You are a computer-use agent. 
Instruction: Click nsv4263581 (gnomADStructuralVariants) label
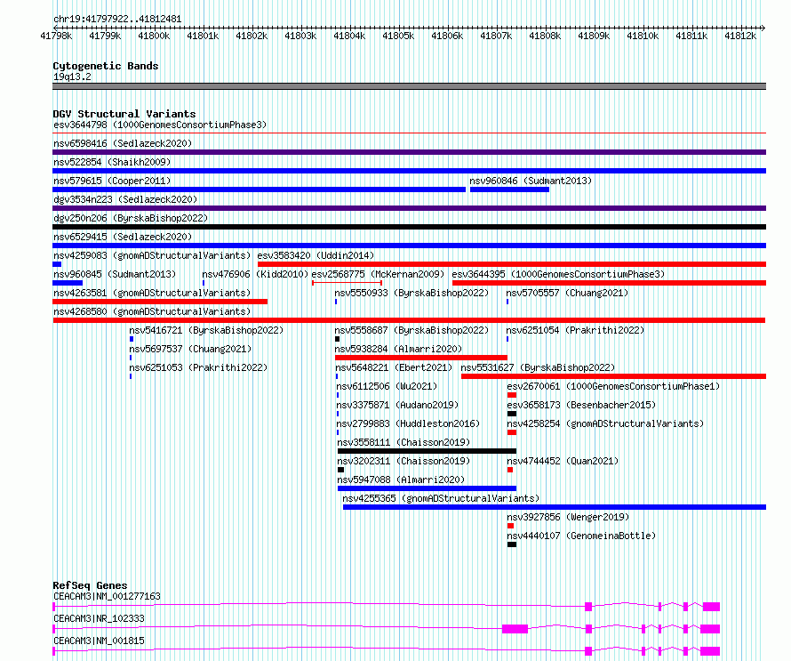tap(152, 293)
